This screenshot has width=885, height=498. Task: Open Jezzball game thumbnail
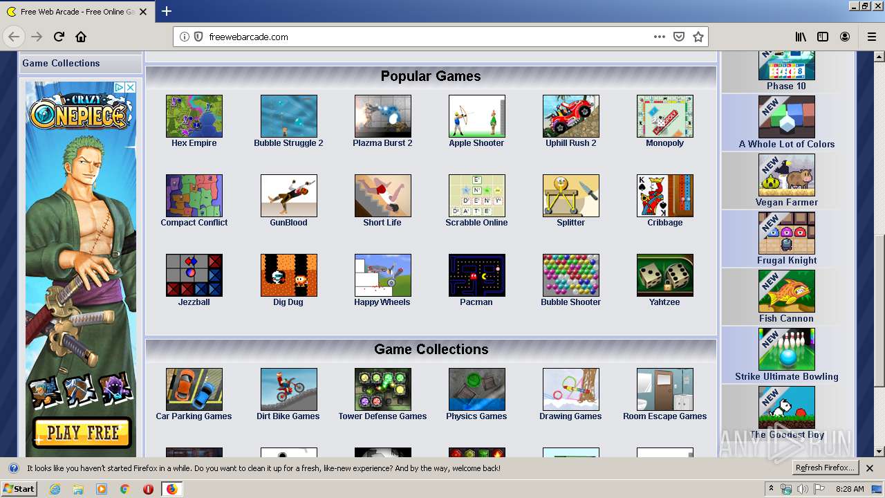194,275
